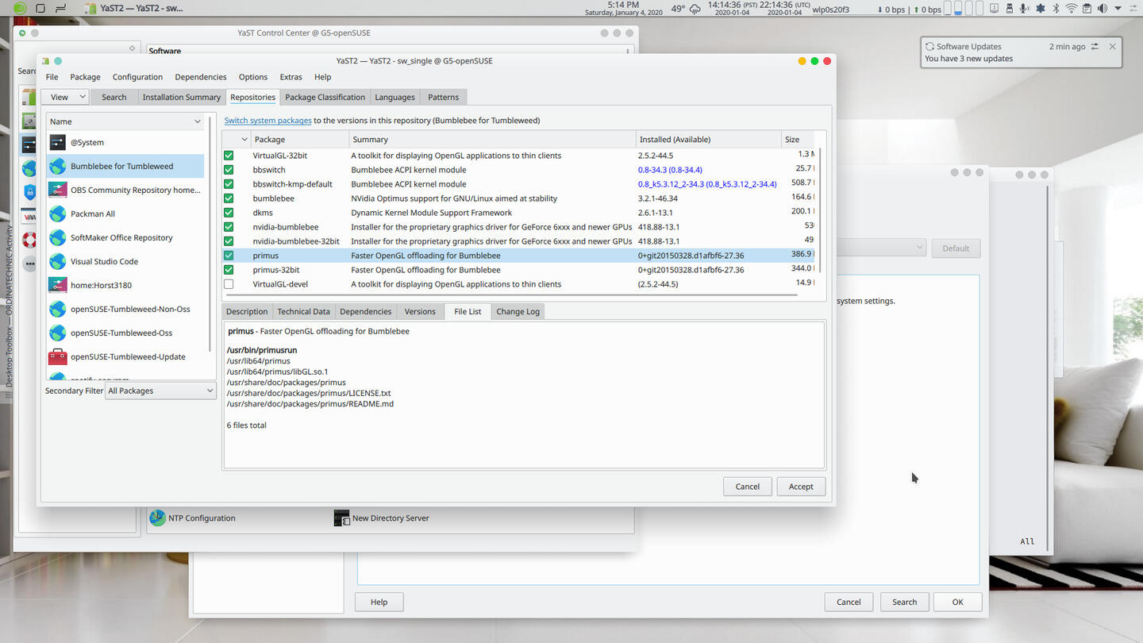Click the shield Security icon in Control Center sidebar
Viewport: 1143px width, 643px height.
(x=29, y=191)
